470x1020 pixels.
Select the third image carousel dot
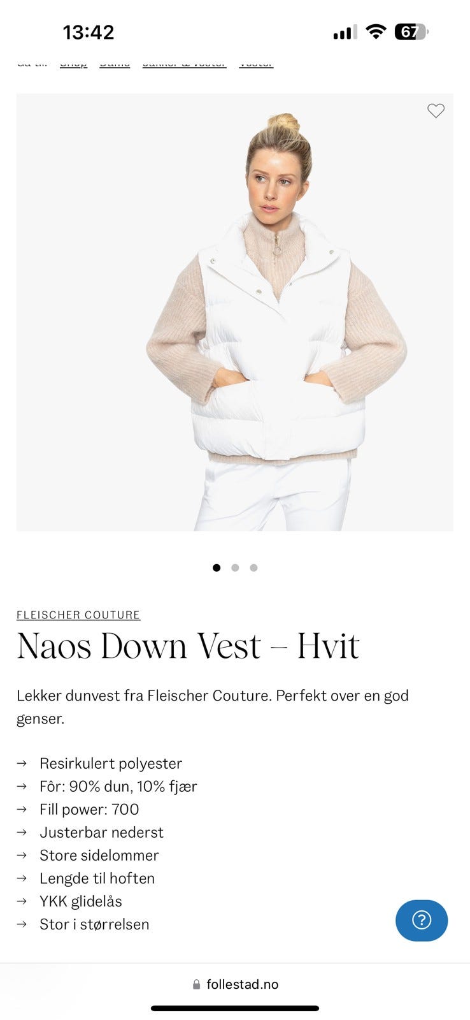[x=253, y=567]
